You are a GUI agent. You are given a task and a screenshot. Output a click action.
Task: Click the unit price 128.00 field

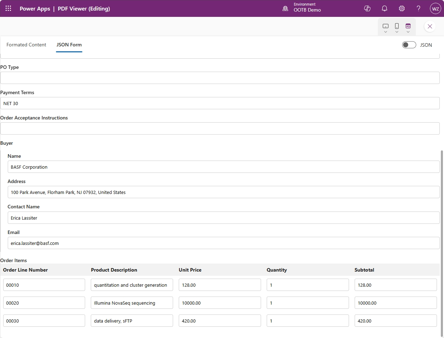tap(220, 285)
